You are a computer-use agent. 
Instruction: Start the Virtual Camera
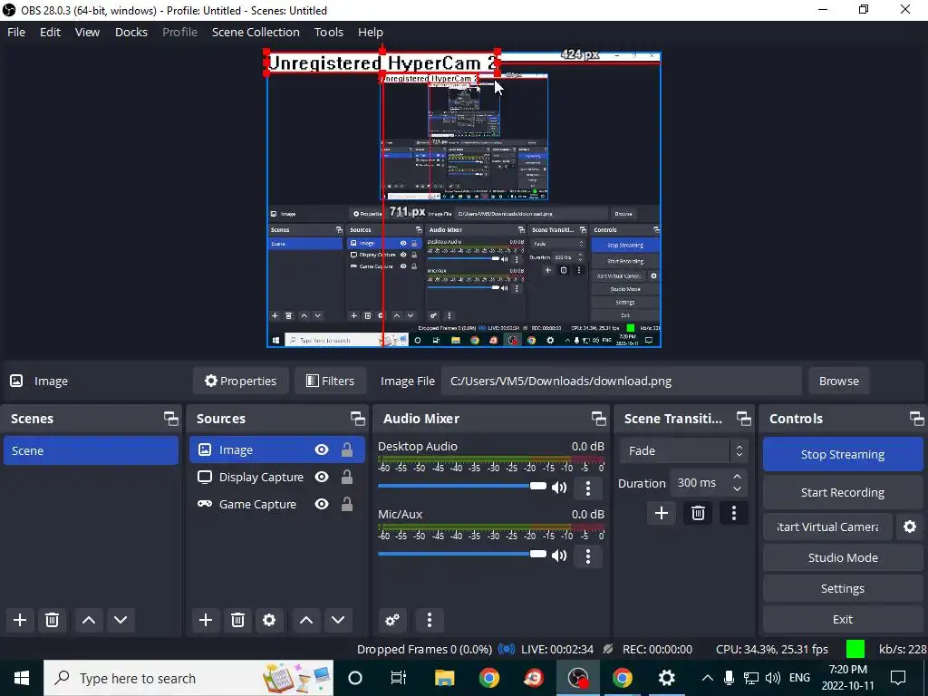827,527
